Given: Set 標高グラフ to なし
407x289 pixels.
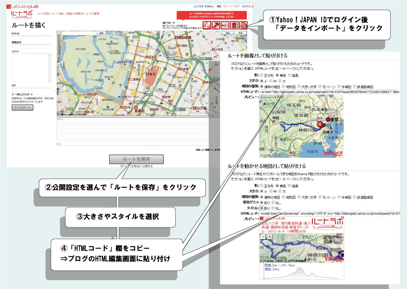Looking at the screenshot, I should click(273, 203).
